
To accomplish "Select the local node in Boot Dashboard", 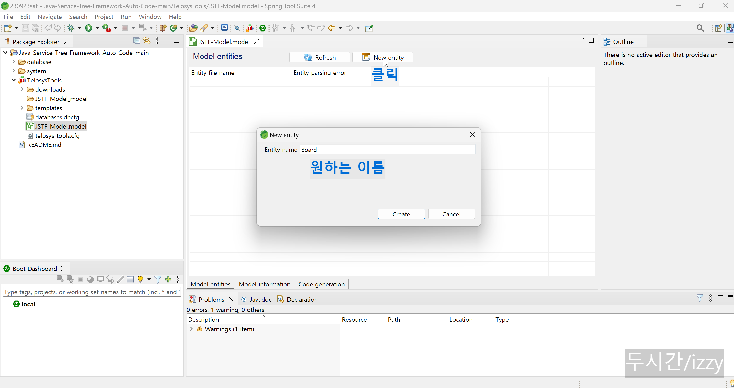I will pyautogui.click(x=25, y=304).
